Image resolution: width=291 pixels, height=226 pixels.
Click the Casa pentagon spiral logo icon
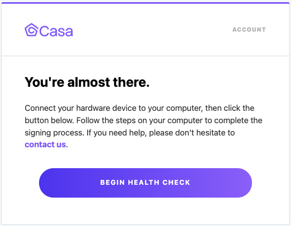[32, 30]
